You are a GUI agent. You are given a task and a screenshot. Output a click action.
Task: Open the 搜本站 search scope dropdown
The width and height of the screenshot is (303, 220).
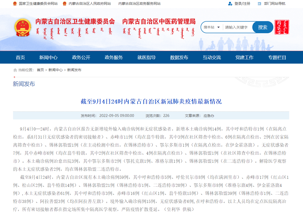point(210,27)
